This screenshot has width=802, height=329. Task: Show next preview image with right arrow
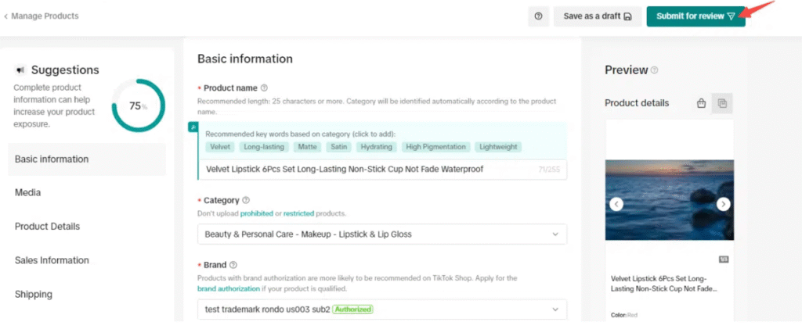pyautogui.click(x=723, y=204)
